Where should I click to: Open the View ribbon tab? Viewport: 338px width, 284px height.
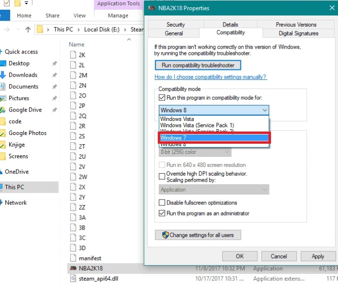(80, 16)
